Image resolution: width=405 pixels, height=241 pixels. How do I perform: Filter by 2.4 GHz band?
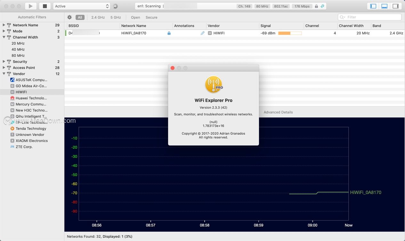[x=98, y=17]
